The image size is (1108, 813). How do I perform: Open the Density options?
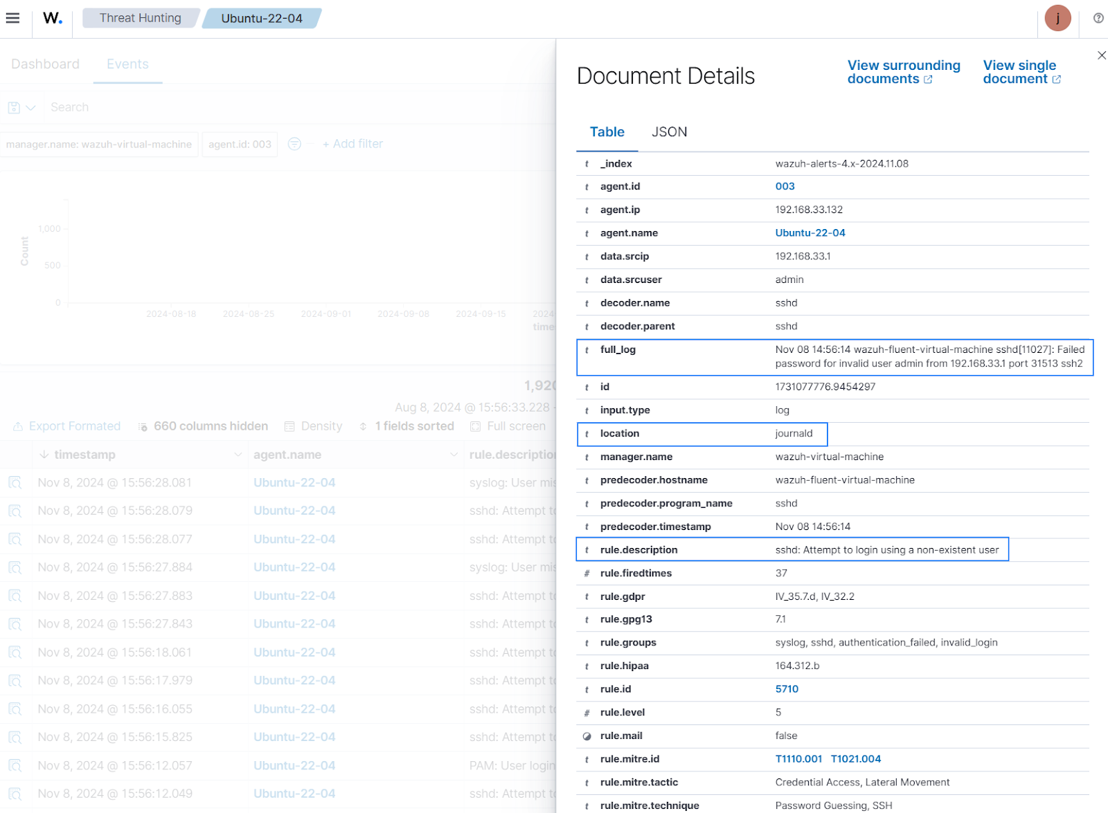point(313,426)
